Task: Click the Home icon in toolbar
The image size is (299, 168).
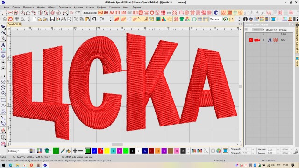Action: pos(5,19)
